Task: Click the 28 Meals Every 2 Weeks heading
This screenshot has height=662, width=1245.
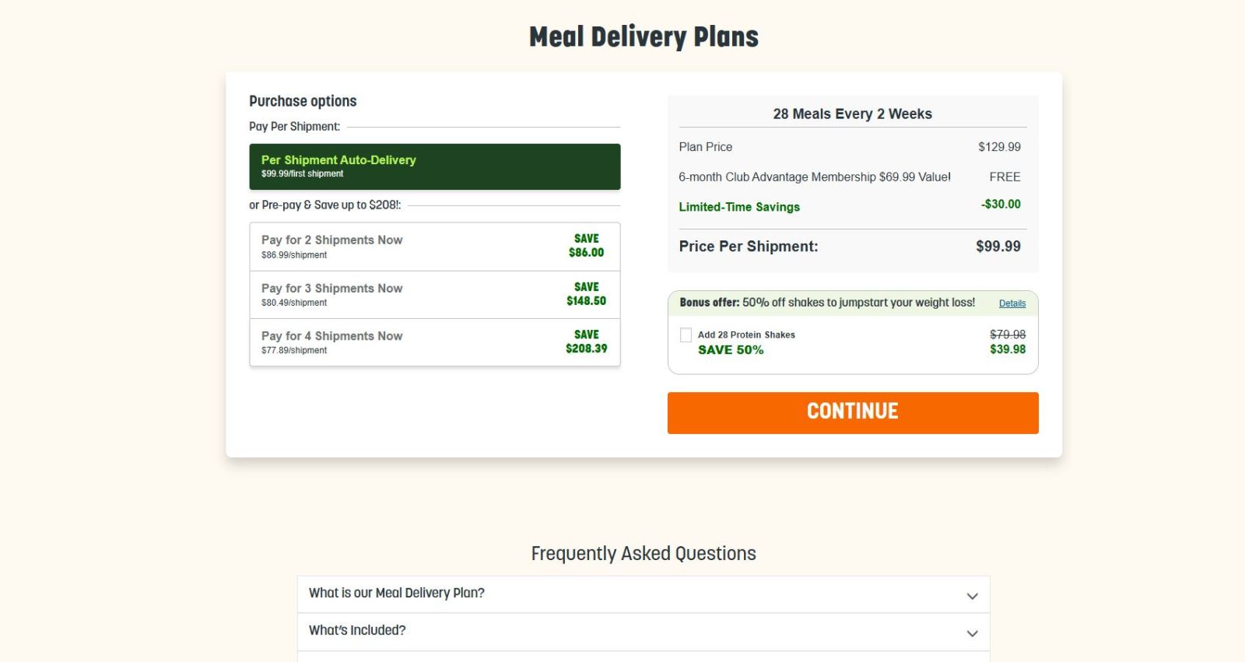Action: click(853, 114)
